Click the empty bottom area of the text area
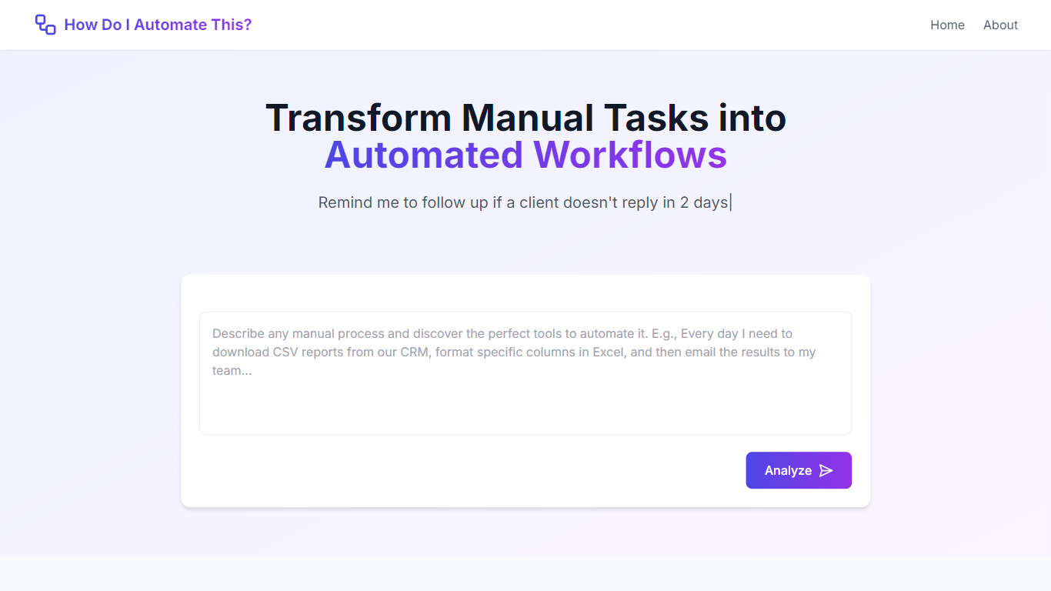Viewport: 1051px width, 591px height. 525,412
